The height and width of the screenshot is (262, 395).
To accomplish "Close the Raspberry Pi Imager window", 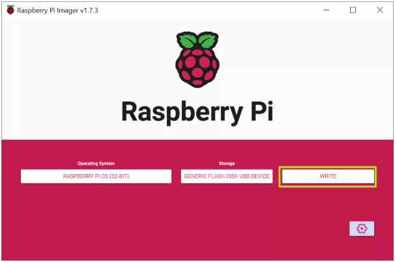I will click(x=380, y=10).
